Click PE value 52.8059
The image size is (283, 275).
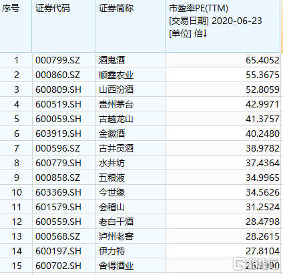262,89
